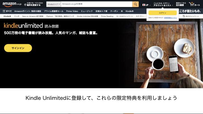The image size is (203, 114).
Task: Click the search magnifier button
Action: tap(136, 4)
